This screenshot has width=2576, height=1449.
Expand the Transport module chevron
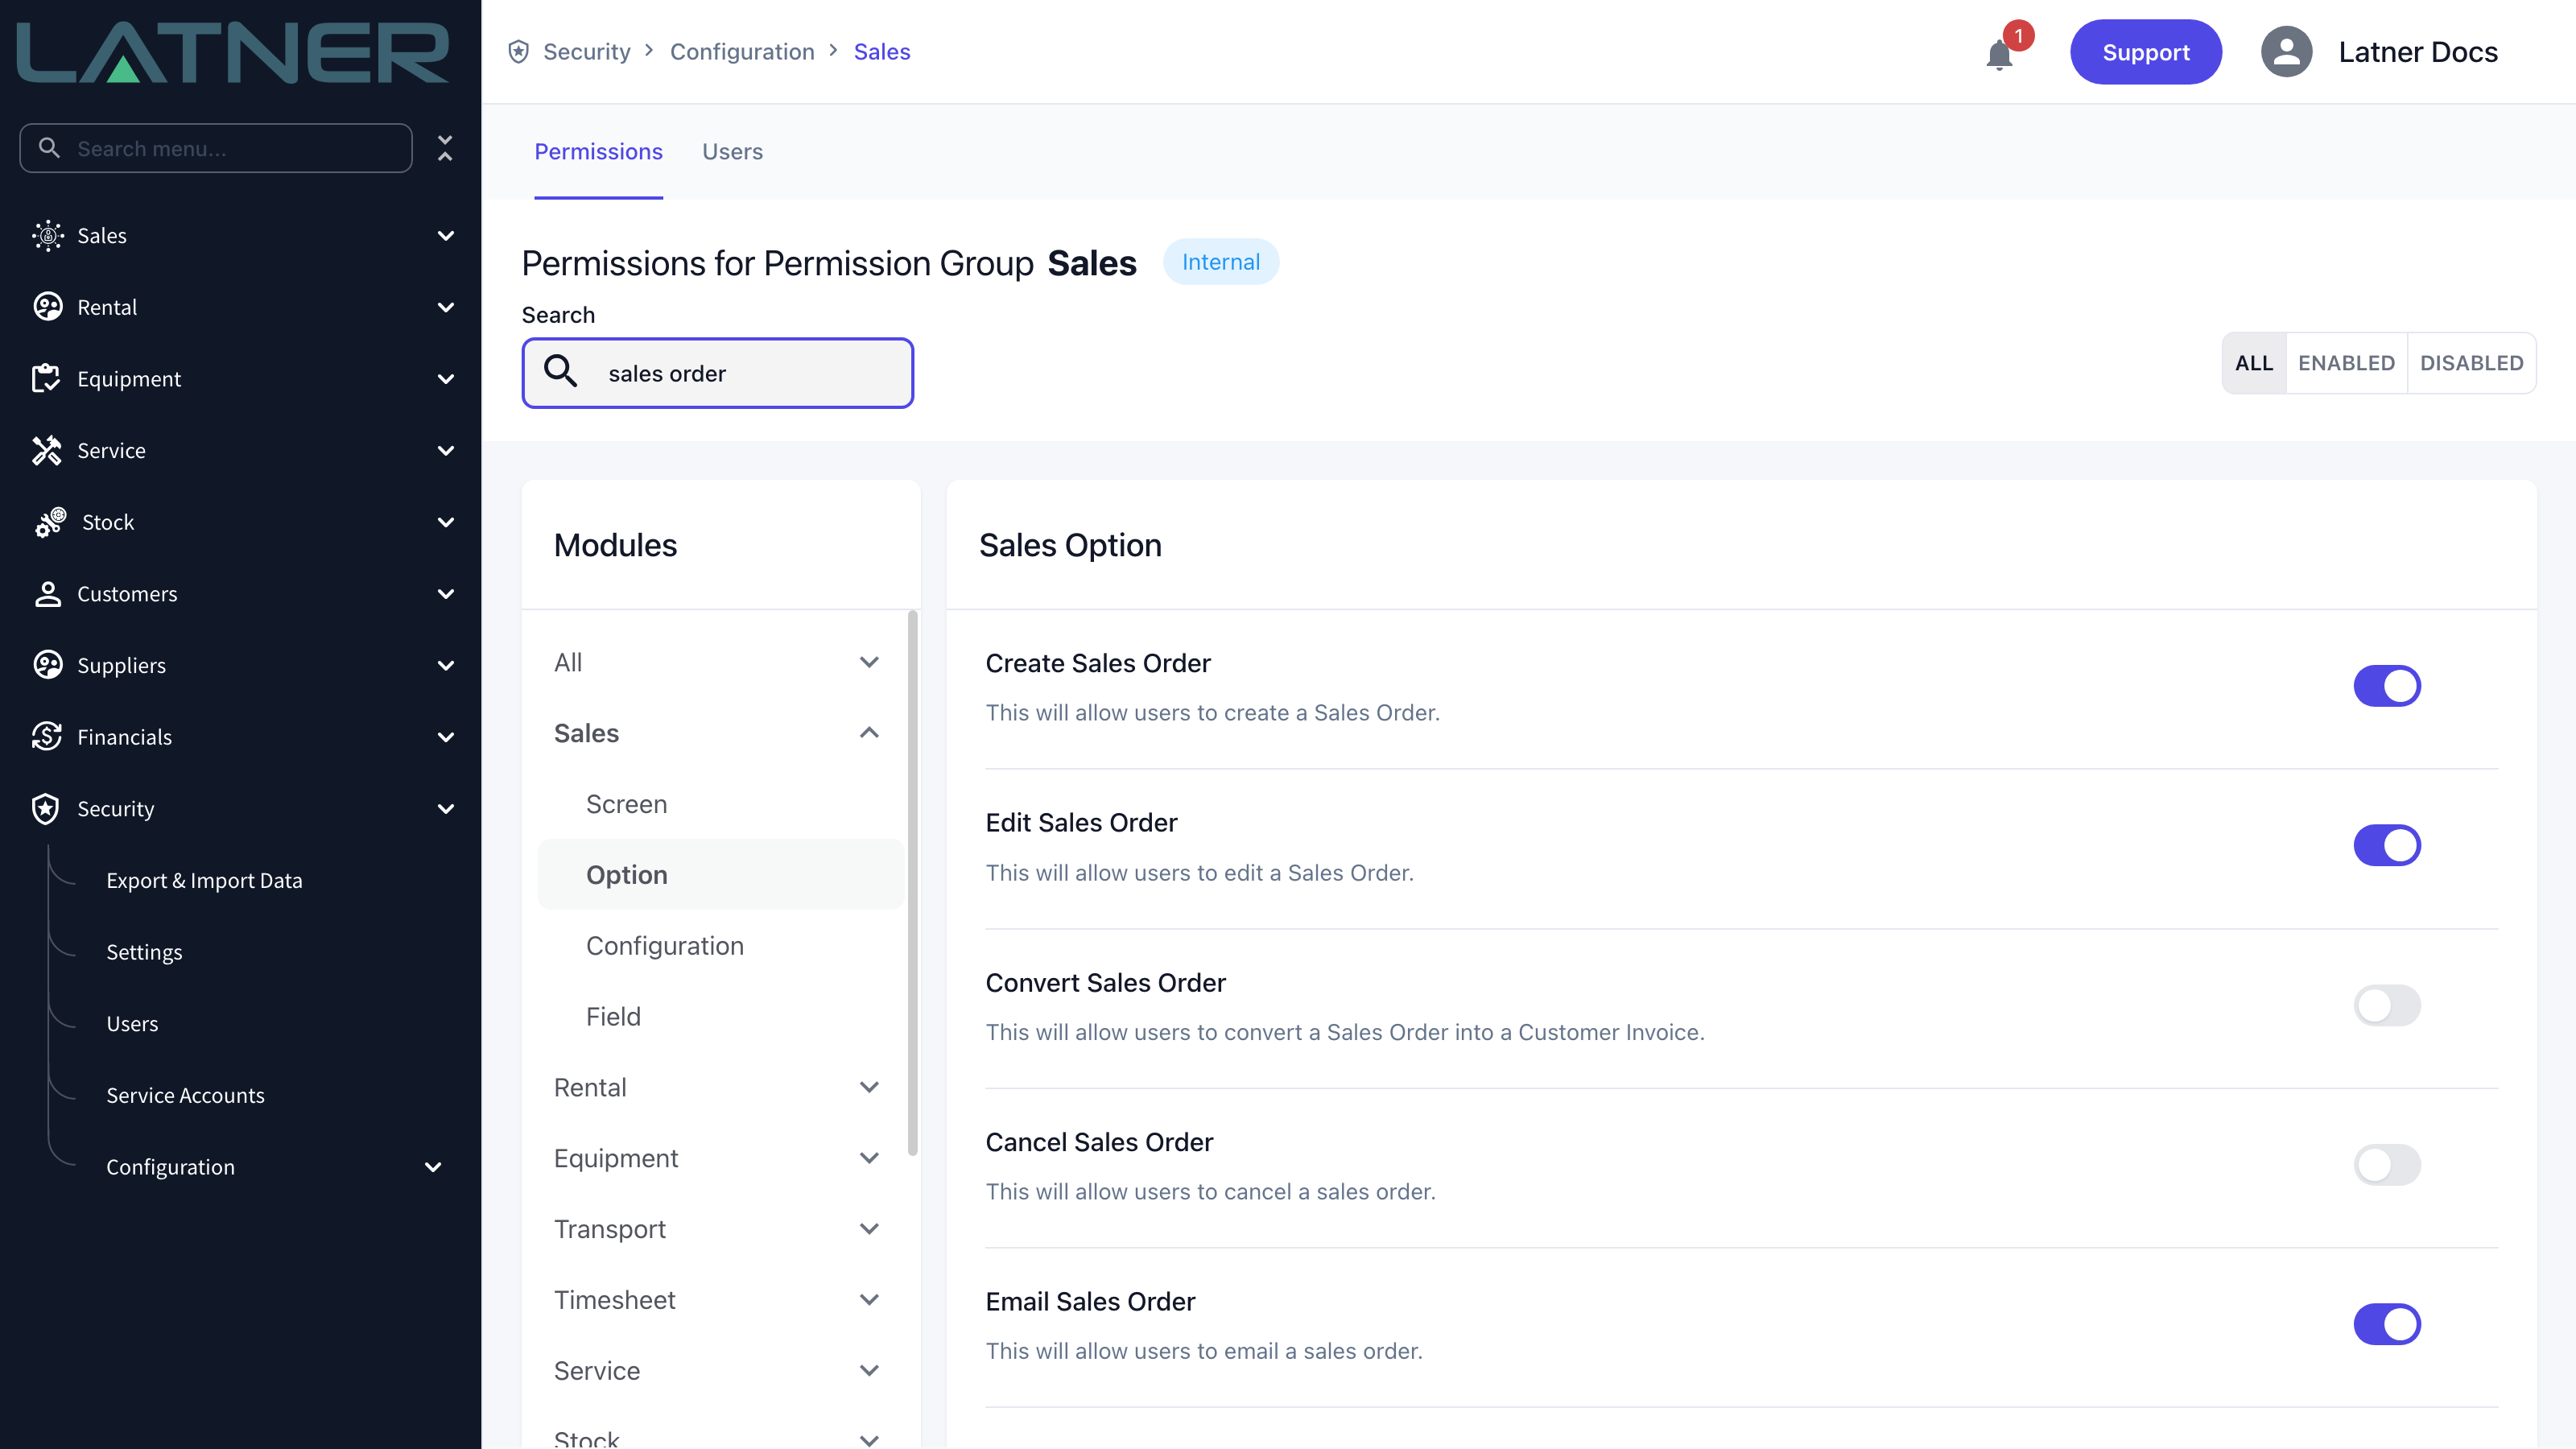coord(869,1229)
